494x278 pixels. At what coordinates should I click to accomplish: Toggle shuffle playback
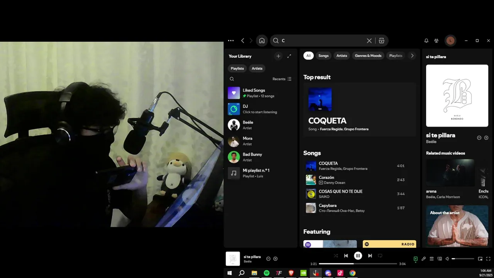pos(336,256)
